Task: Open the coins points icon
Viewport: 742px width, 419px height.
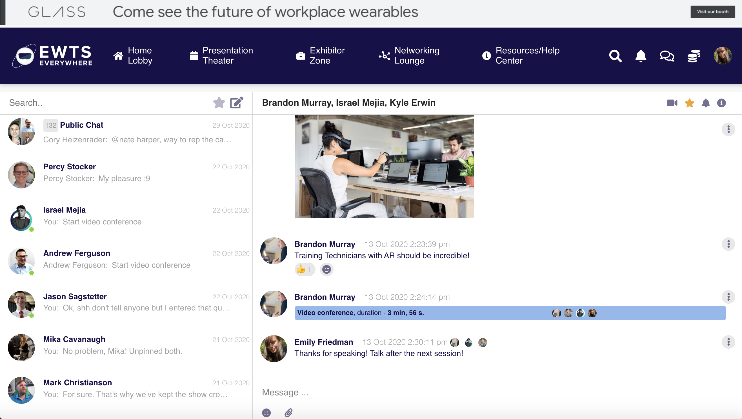Action: coord(694,56)
